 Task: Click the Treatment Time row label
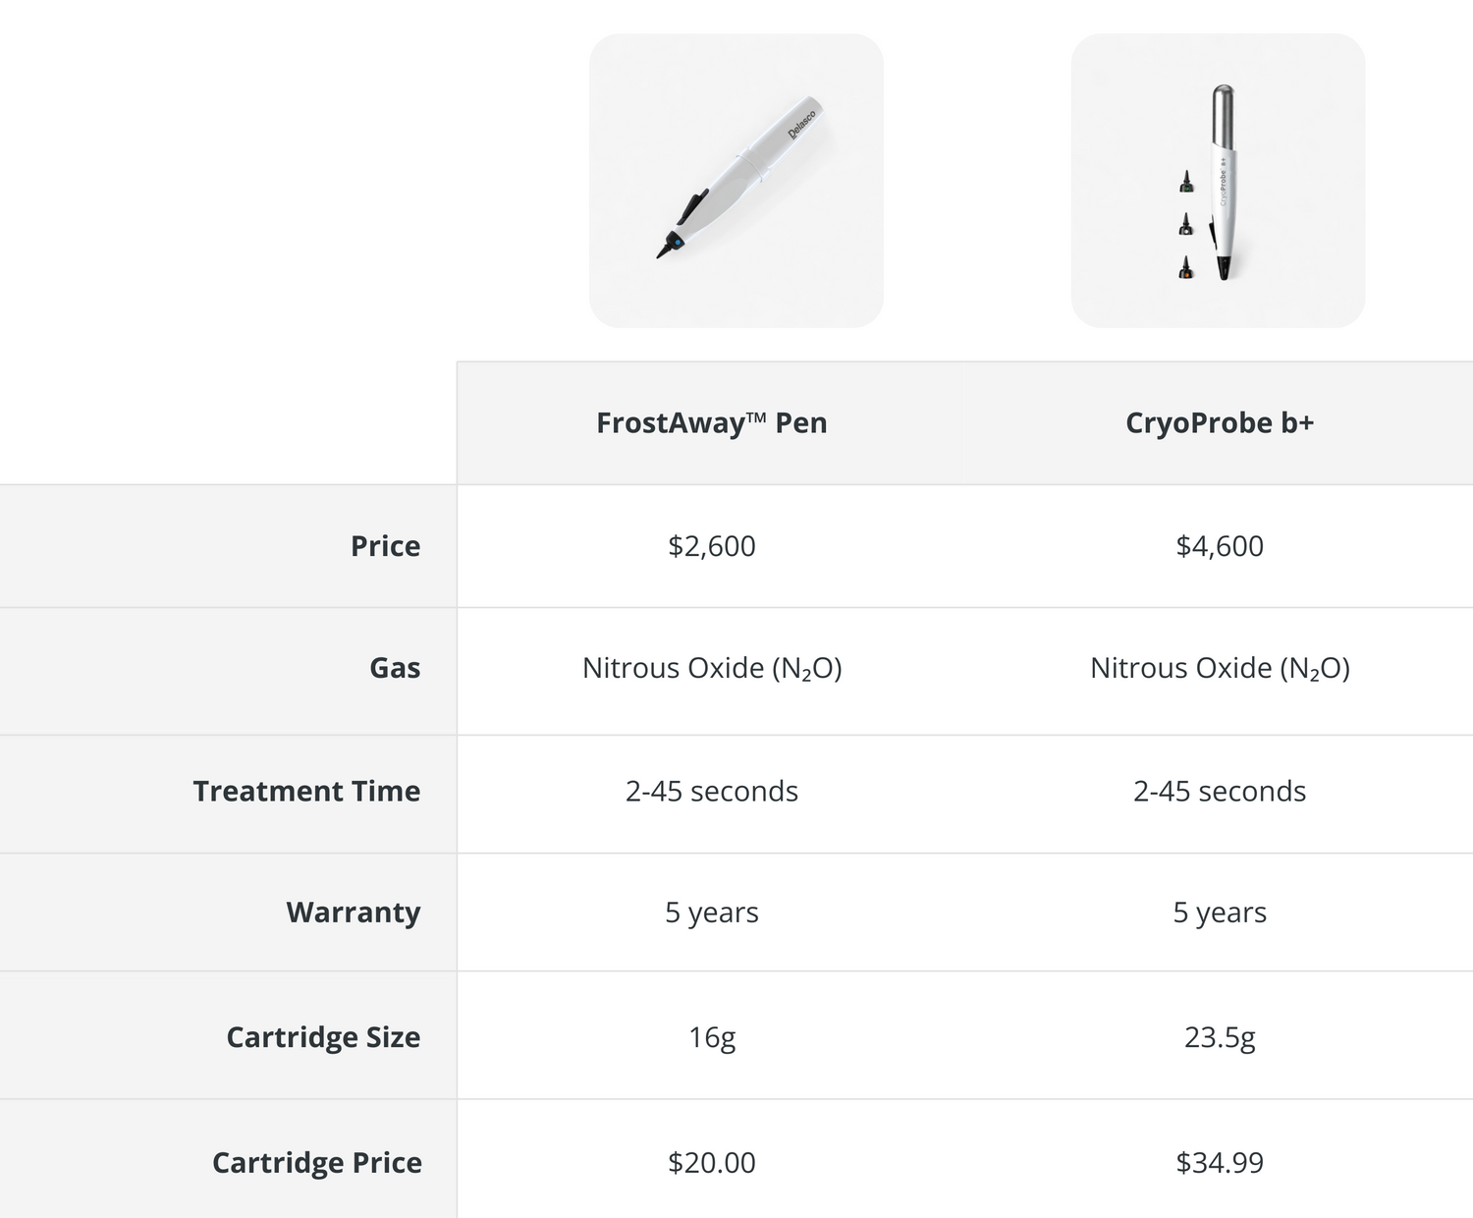306,791
